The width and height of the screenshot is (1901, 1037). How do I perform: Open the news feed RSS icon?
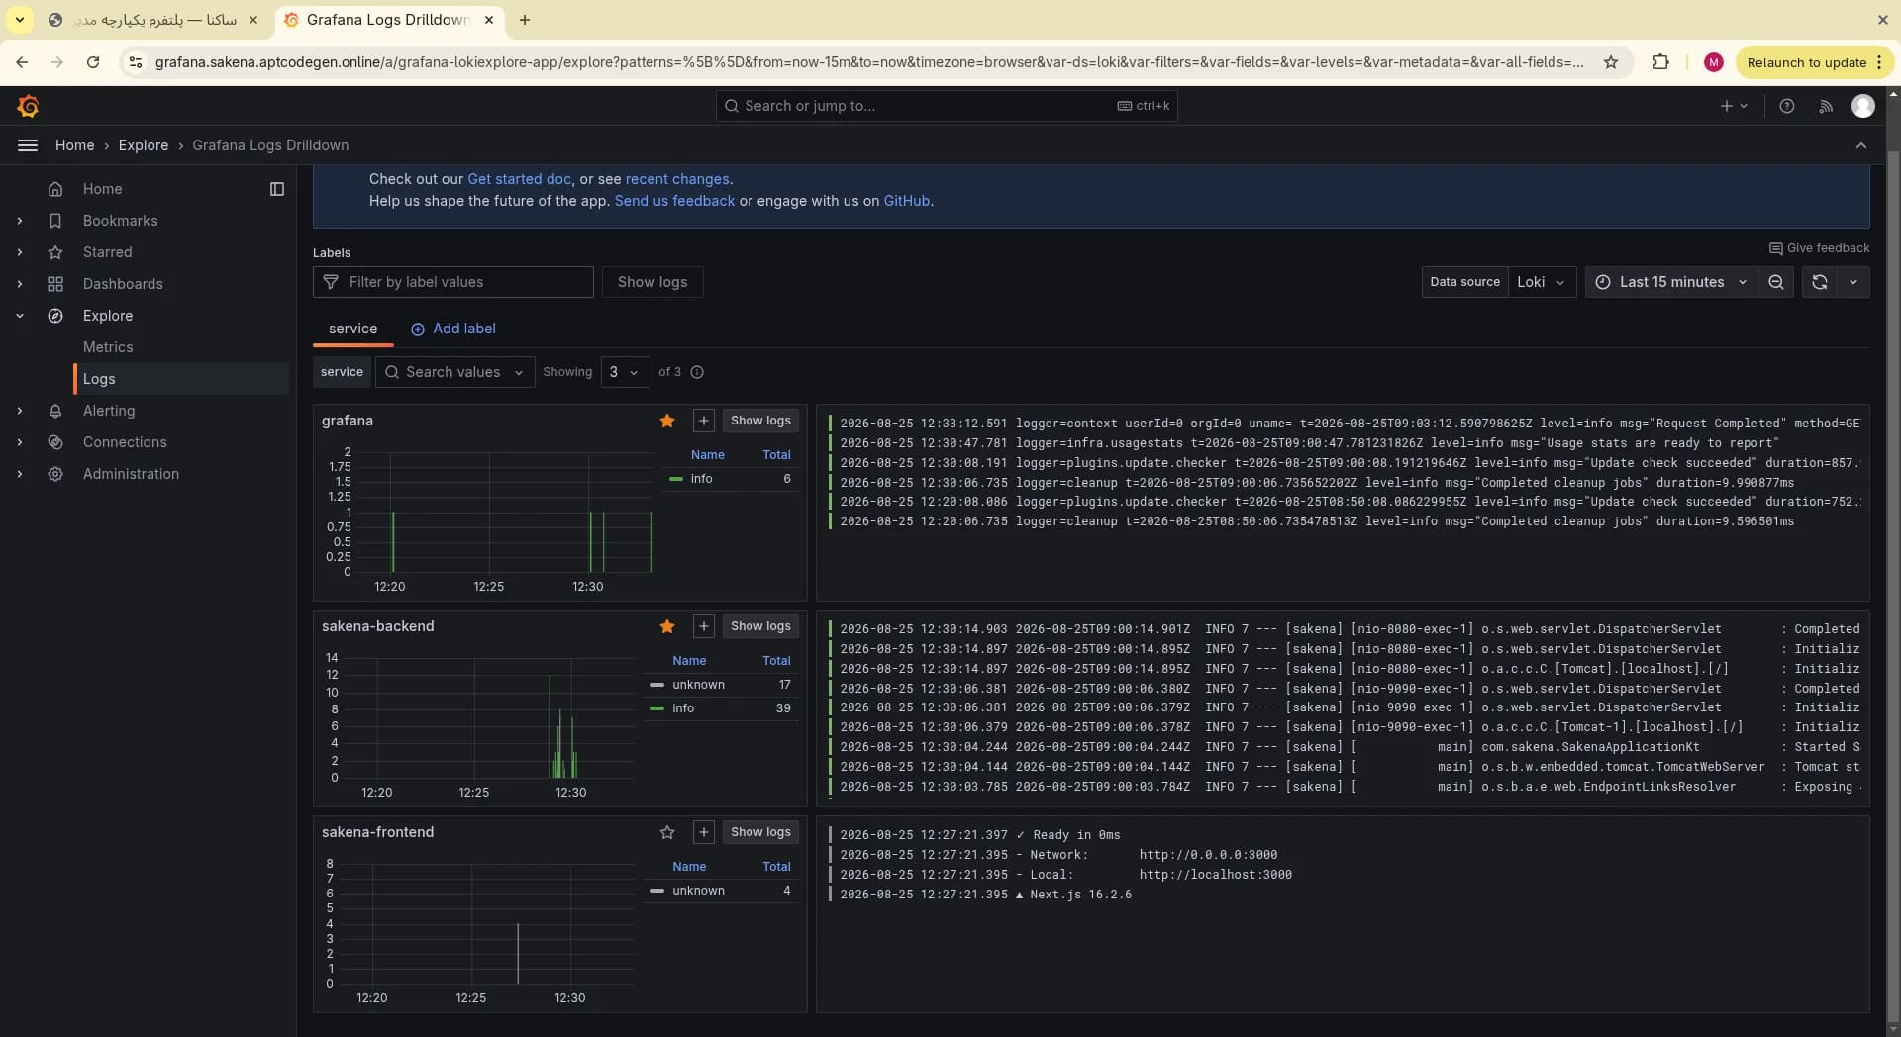[x=1825, y=106]
